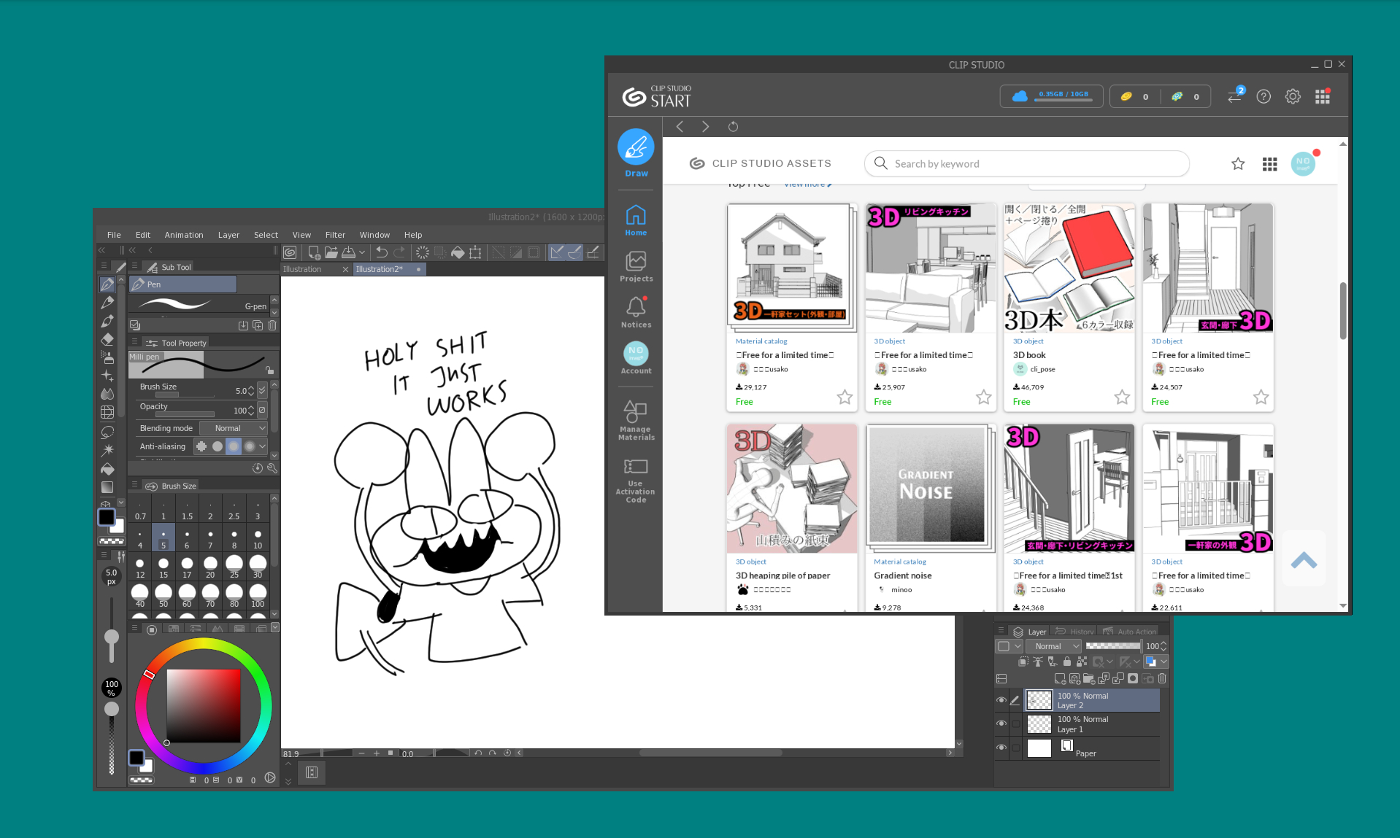Hide Layer 2 using its eye icon

[x=1001, y=700]
